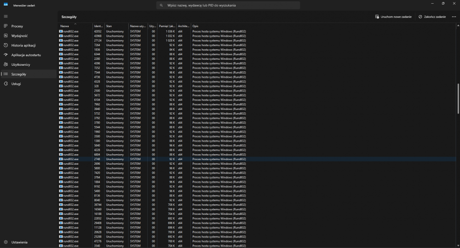Open Historia aplikacji in the sidebar

coord(23,46)
